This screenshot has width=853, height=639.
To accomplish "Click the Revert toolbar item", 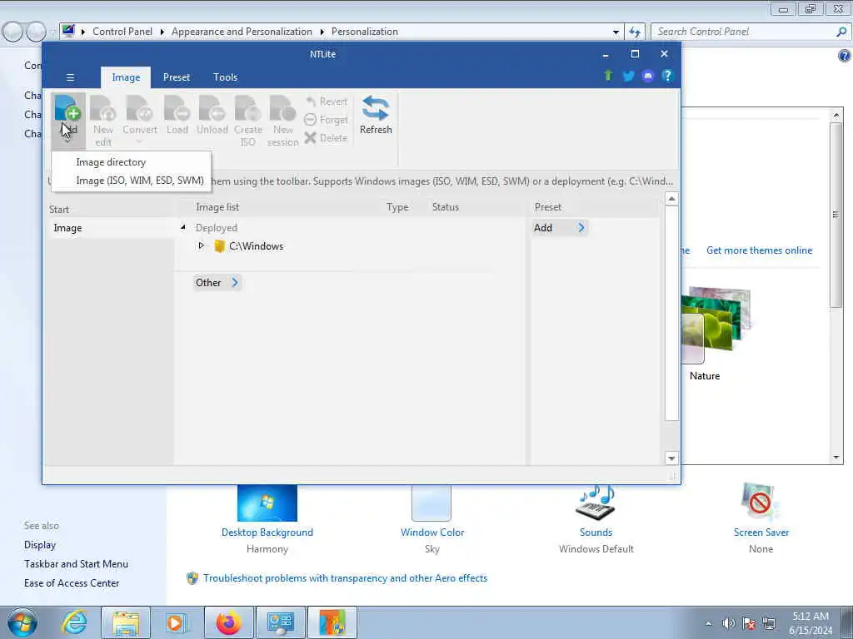I will (327, 102).
